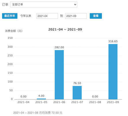Focus the start date field 2021-04
Screen dimensions: 128x116
(x=47, y=16)
